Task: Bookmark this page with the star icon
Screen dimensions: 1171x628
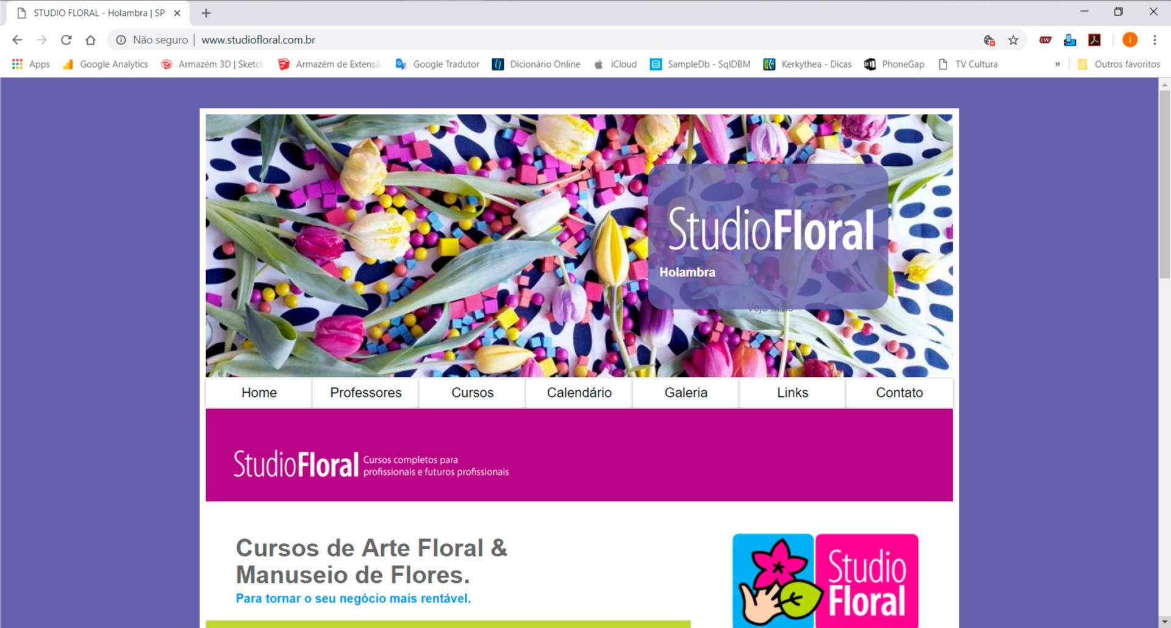Action: point(1013,40)
